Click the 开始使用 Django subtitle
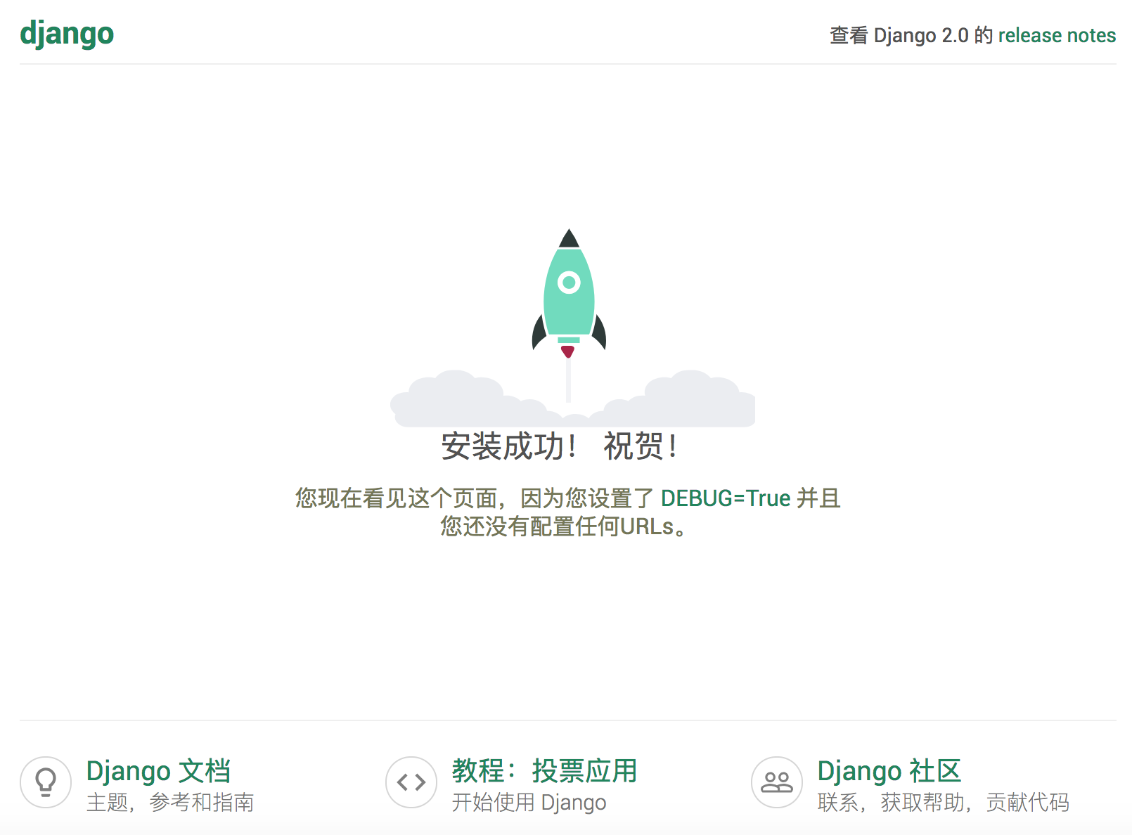The image size is (1132, 835). [528, 802]
